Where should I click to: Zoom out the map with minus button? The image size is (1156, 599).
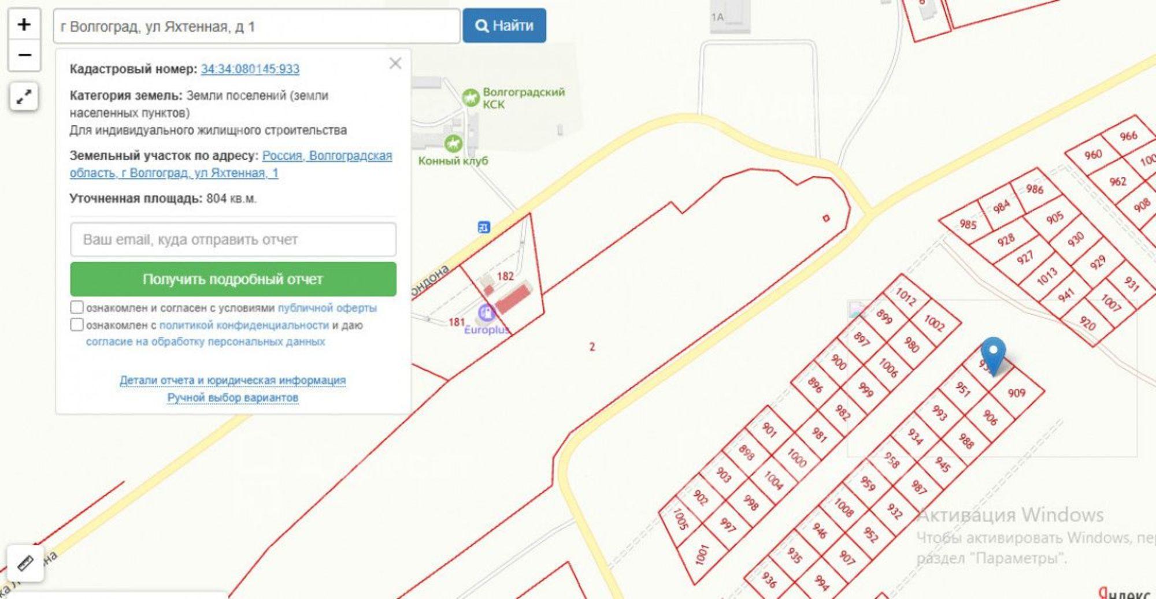click(x=24, y=55)
